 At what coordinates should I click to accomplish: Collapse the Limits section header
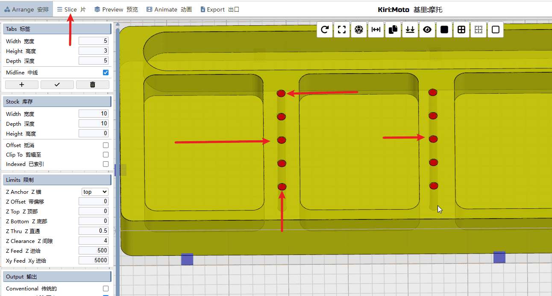click(57, 180)
